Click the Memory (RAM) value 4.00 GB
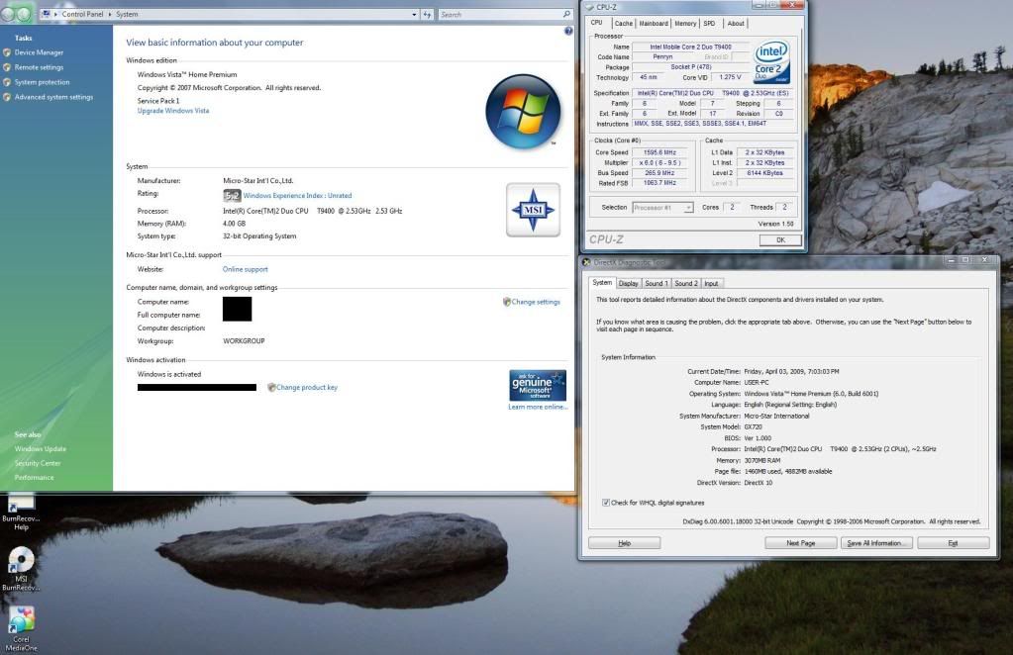The width and height of the screenshot is (1013, 655). point(234,224)
